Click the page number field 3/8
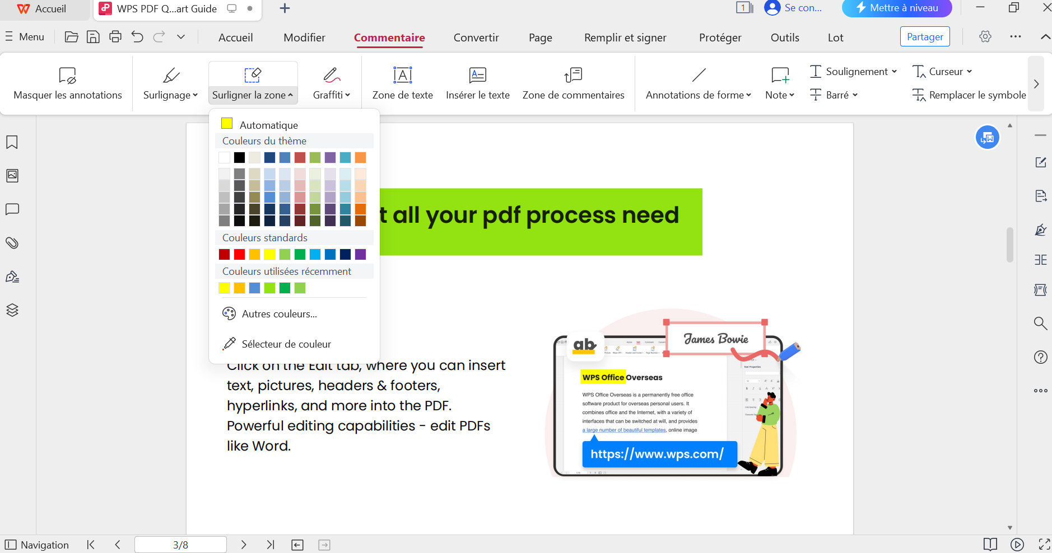Image resolution: width=1052 pixels, height=553 pixels. point(180,545)
